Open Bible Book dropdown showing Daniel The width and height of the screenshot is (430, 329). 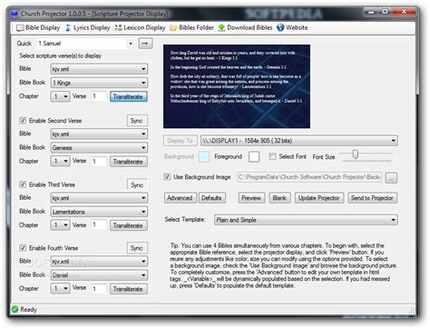click(x=99, y=275)
